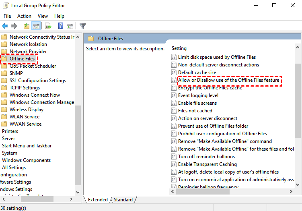302x211 pixels.
Task: Switch to the Standard tab
Action: click(123, 200)
